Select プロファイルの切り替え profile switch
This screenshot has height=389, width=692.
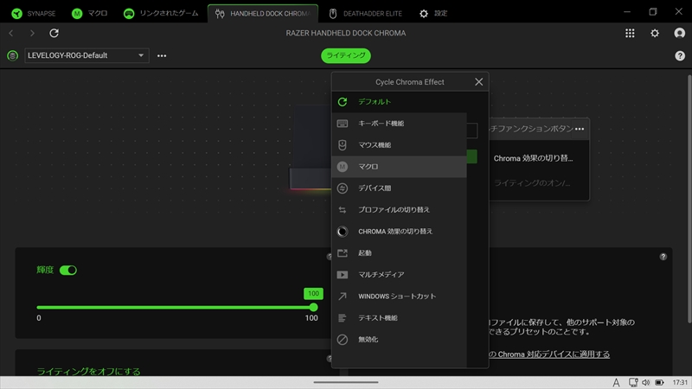point(394,210)
